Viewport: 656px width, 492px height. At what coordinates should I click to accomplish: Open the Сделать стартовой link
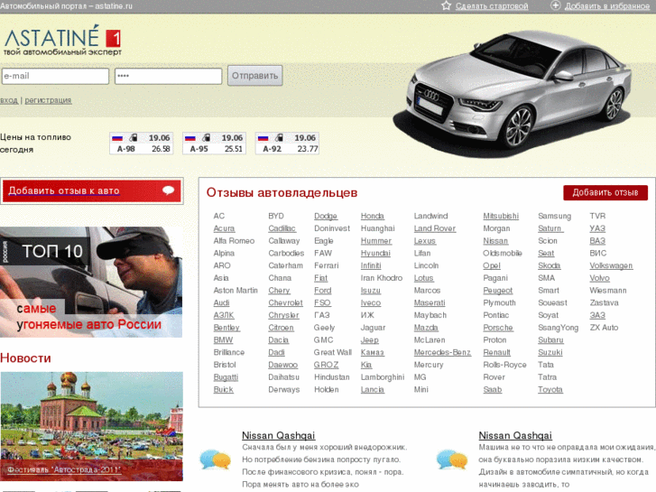[x=492, y=6]
